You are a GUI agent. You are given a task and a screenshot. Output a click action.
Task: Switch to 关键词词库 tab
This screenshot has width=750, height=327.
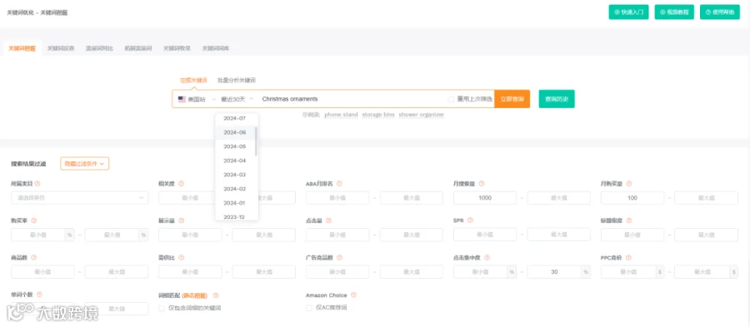pos(216,48)
